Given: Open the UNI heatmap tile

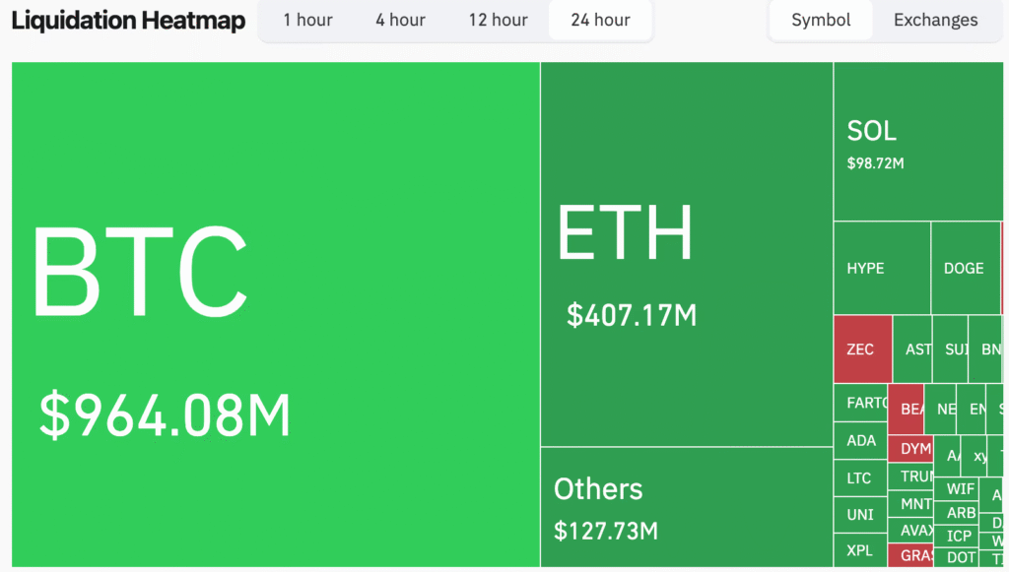Looking at the screenshot, I should 860,514.
